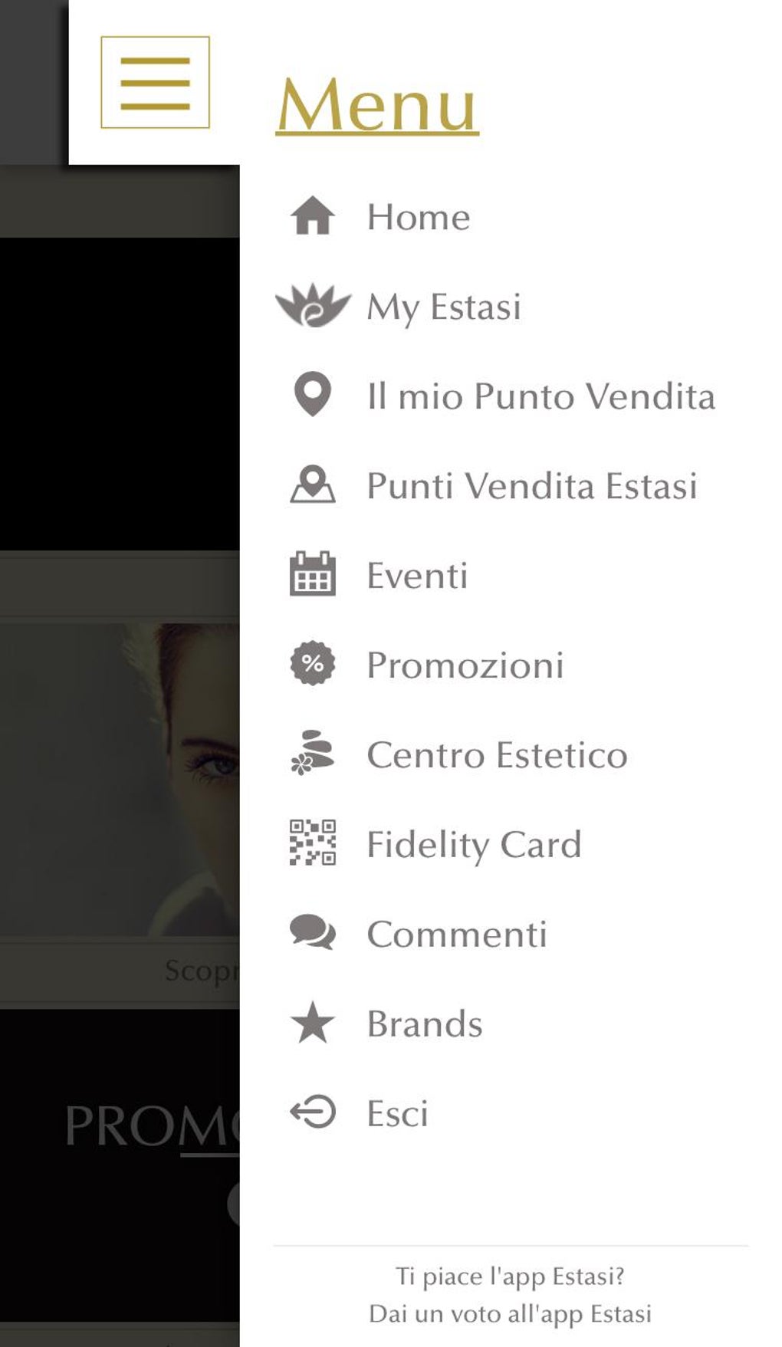Tap the percent badge Promozioni icon

(313, 664)
